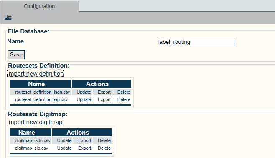The height and width of the screenshot is (158, 275).
Task: Open Import new definition link
Action: coord(35,74)
